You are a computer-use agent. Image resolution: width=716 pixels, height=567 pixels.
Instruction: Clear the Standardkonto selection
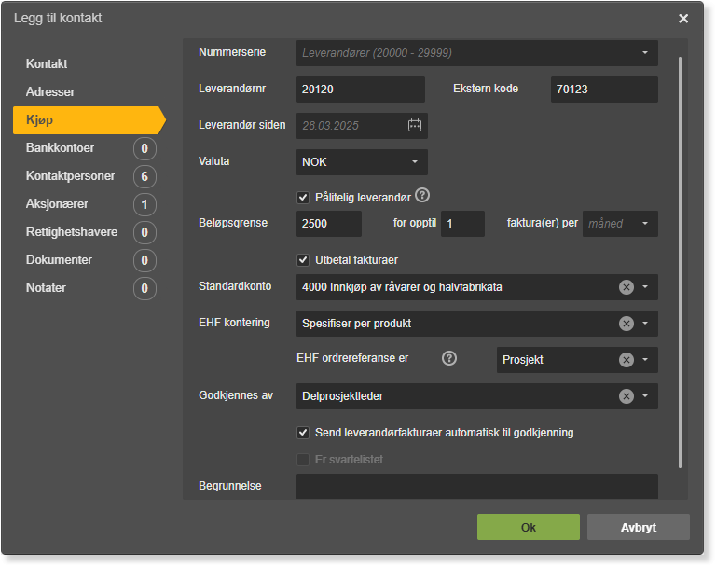pyautogui.click(x=626, y=287)
